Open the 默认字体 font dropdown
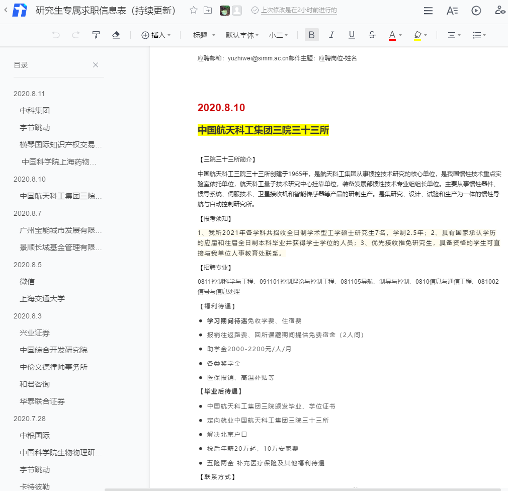This screenshot has height=491, width=508. (242, 35)
